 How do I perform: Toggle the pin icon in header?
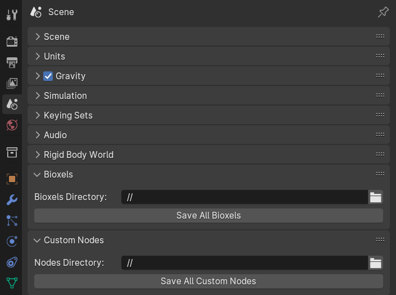tap(383, 12)
